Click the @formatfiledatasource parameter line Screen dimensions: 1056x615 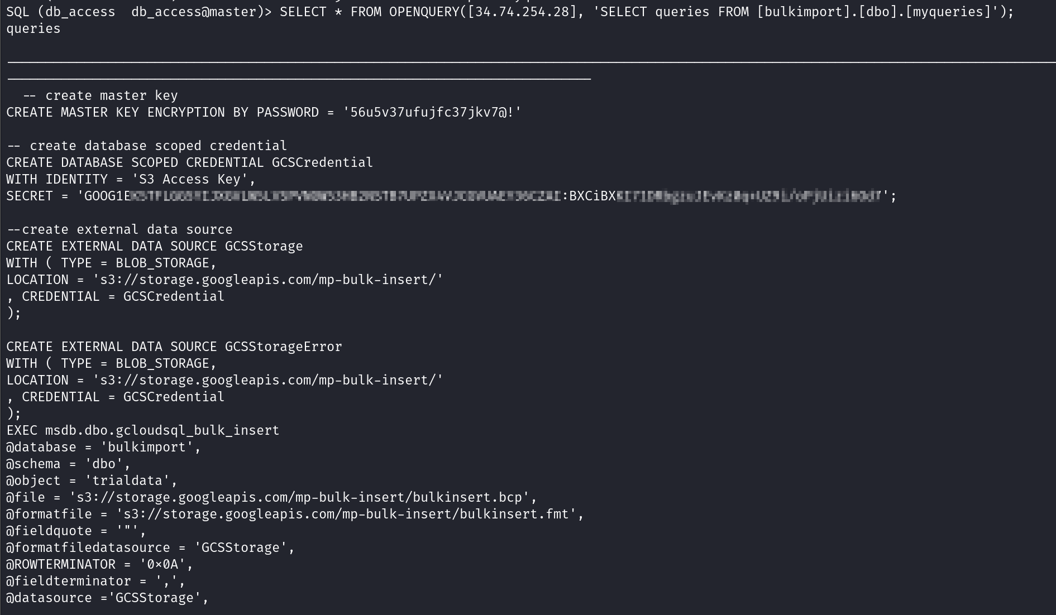[x=150, y=547]
